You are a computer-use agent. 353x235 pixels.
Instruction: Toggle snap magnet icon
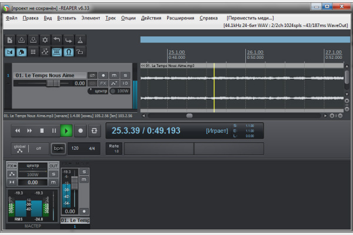tap(68, 52)
